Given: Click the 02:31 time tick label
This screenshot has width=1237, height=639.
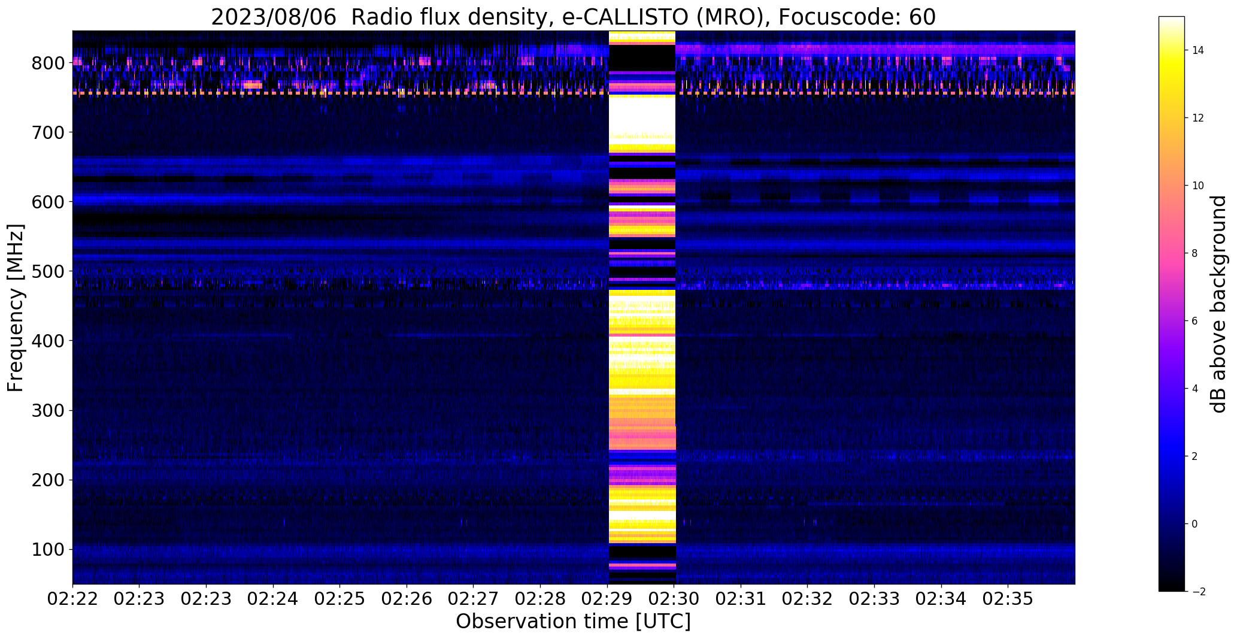Looking at the screenshot, I should tap(741, 599).
